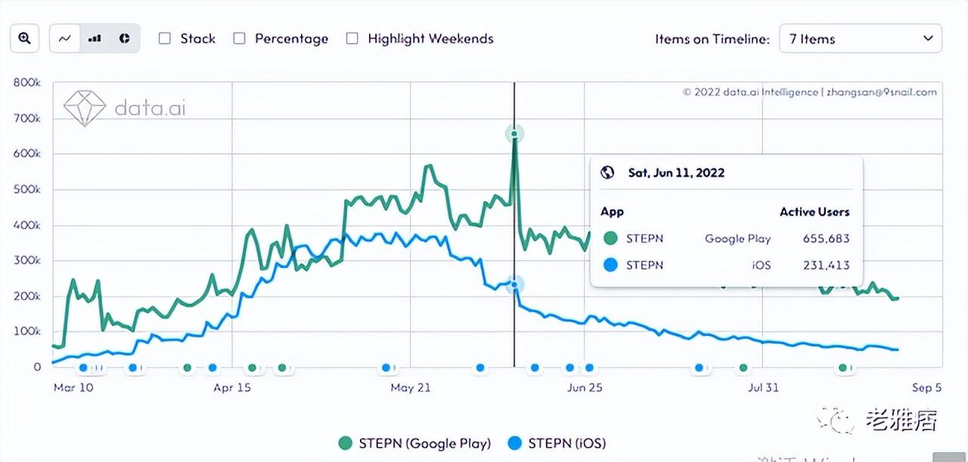Click the zoom magnifier icon

point(24,38)
